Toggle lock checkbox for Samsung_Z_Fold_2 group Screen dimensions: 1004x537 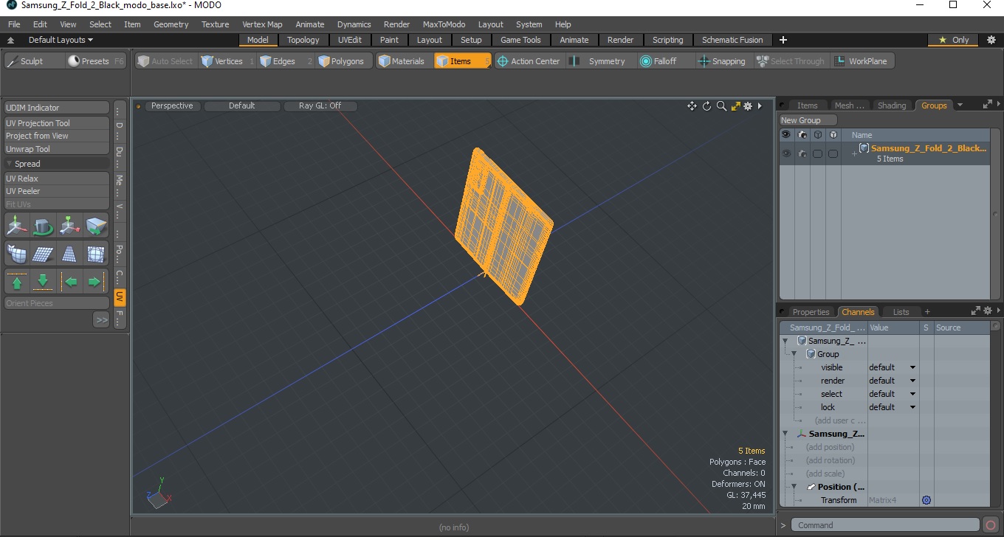click(x=833, y=153)
